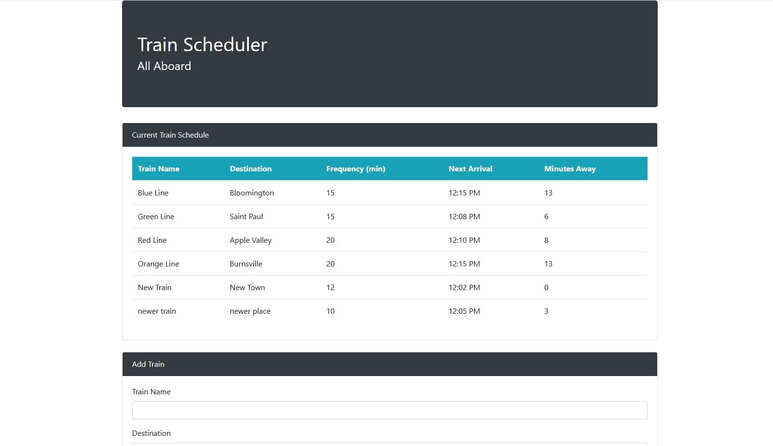Select the Green Line train name cell

tap(156, 217)
